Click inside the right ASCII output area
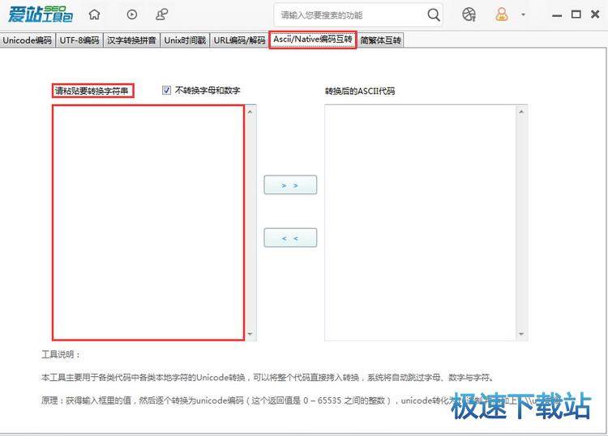Screen dimensions: 608x436 421,222
